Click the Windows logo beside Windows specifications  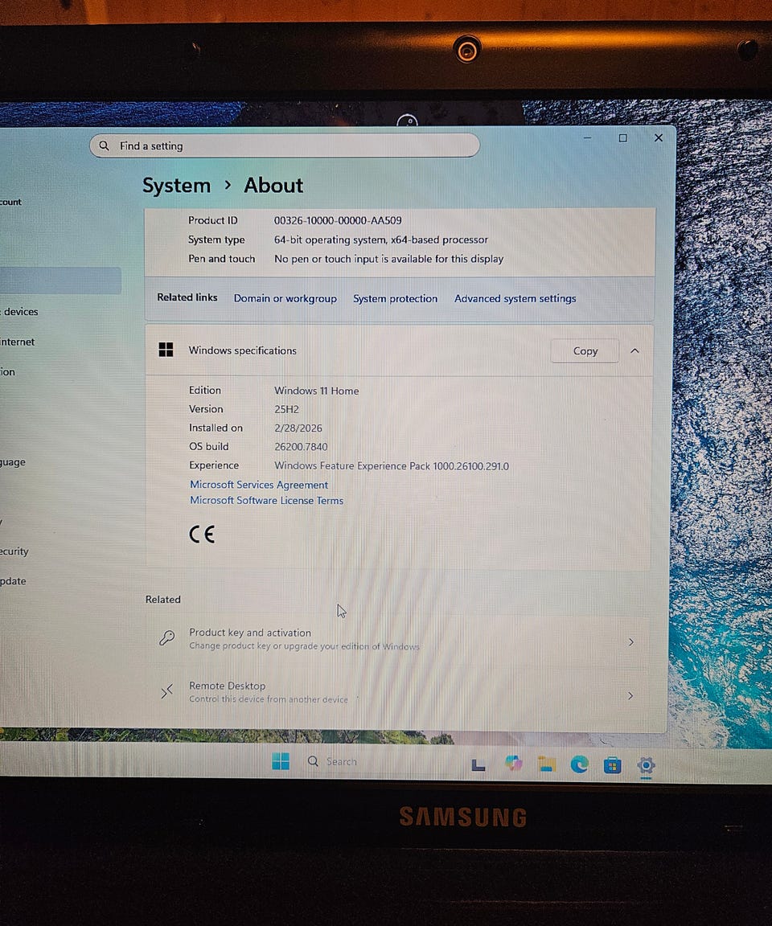click(x=166, y=350)
